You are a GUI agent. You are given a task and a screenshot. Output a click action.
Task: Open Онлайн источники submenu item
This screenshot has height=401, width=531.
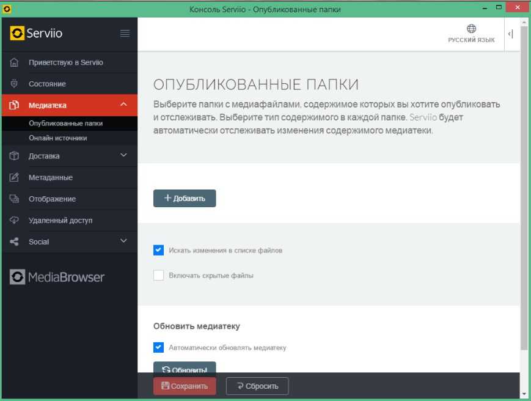pyautogui.click(x=57, y=138)
